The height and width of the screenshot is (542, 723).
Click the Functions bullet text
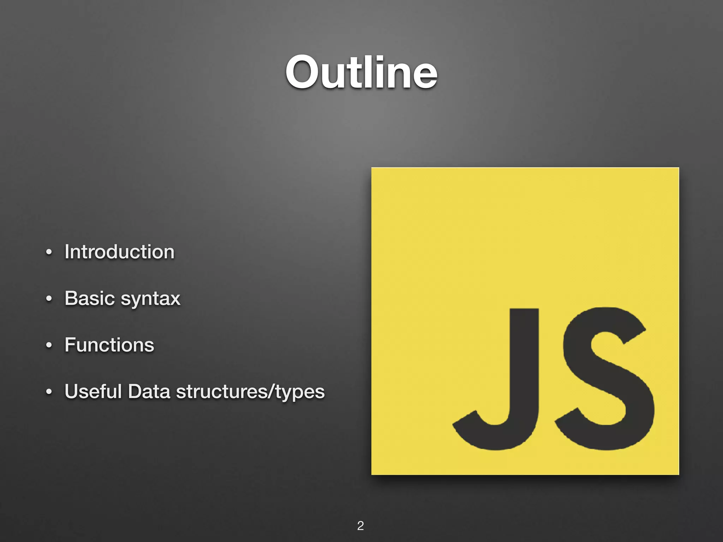tap(109, 345)
